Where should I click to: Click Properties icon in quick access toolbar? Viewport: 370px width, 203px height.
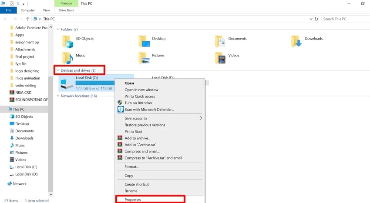pyautogui.click(x=11, y=3)
